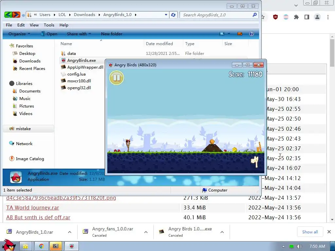Toggle the preview pane icon in Explorer
This screenshot has height=251, width=335.
pos(240,34)
